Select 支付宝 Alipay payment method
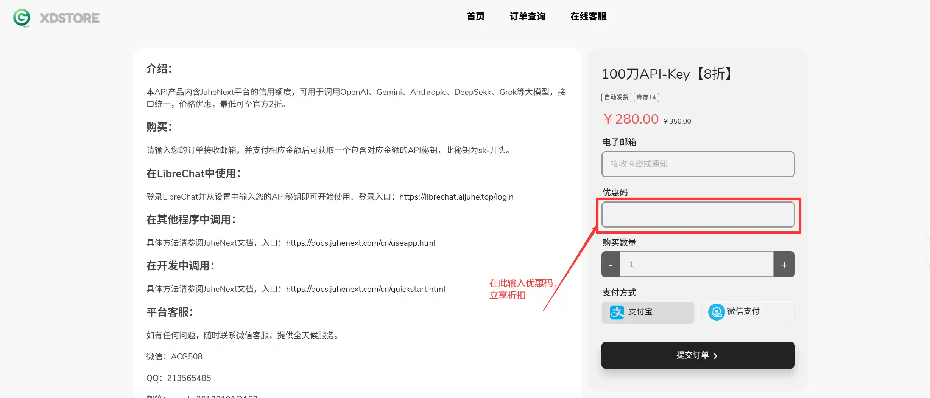930x398 pixels. 648,312
